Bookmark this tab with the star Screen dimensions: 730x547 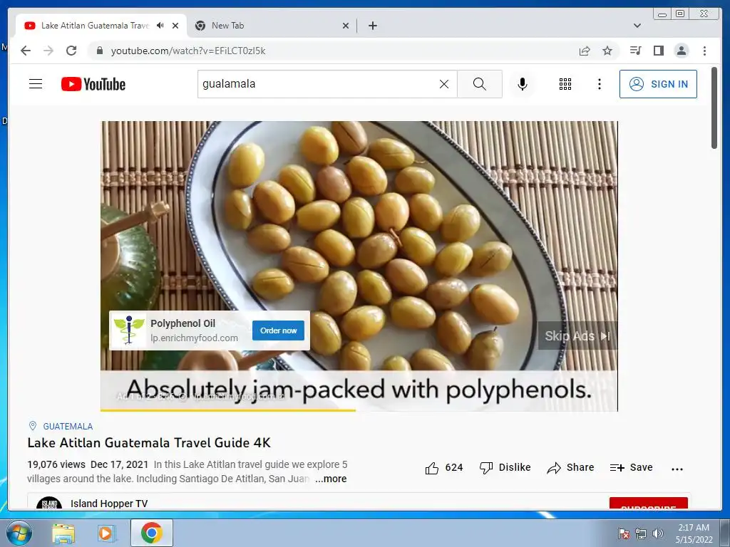coord(607,51)
